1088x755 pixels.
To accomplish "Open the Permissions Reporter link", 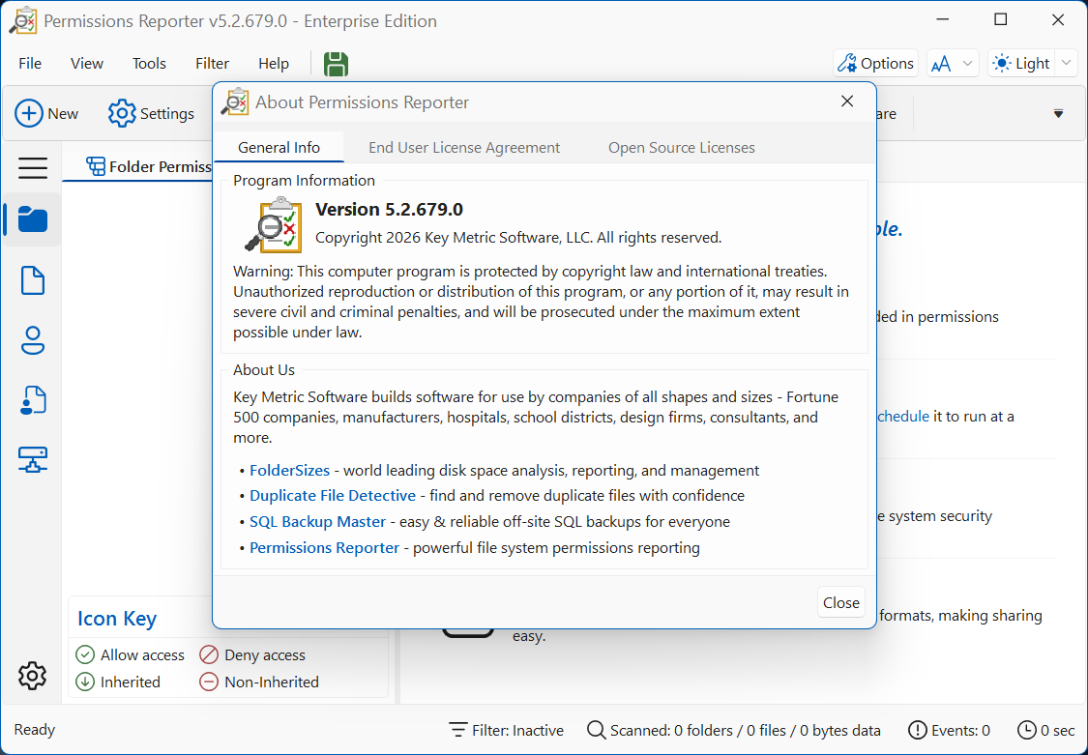I will coord(324,548).
